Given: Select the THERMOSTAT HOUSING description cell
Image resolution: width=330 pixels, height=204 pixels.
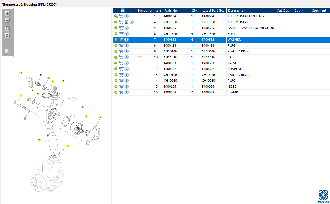Looking at the screenshot, I should click(251, 16).
